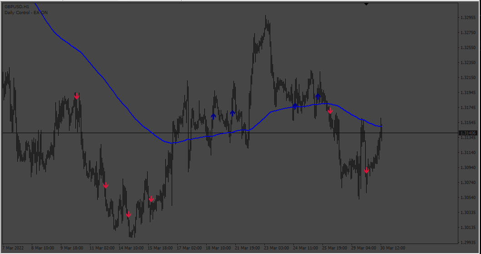Click the red sell arrow near 9 Mar 18:00

77,96
